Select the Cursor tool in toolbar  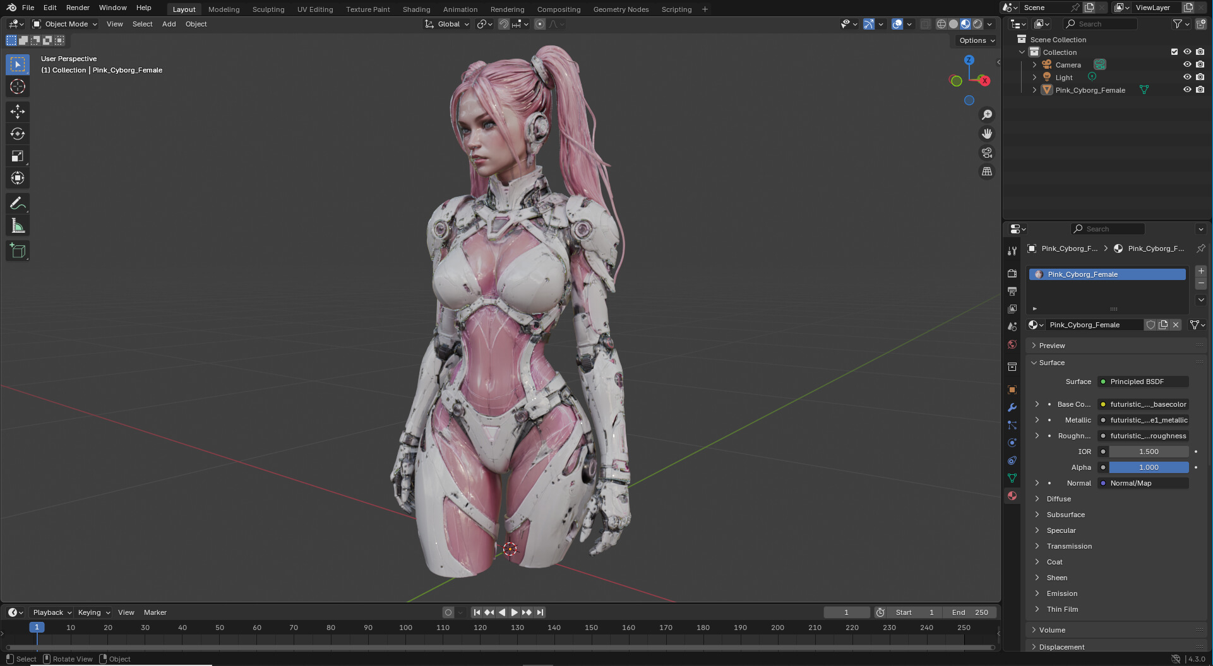(x=18, y=86)
